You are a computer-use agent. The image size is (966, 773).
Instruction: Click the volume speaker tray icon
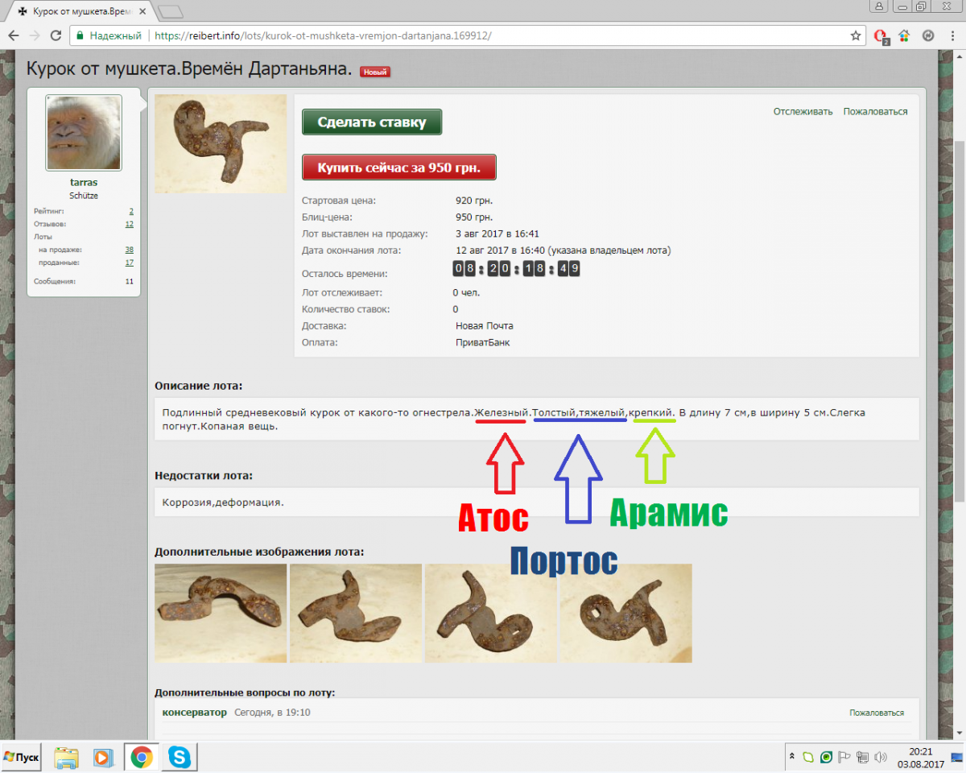pyautogui.click(x=879, y=758)
